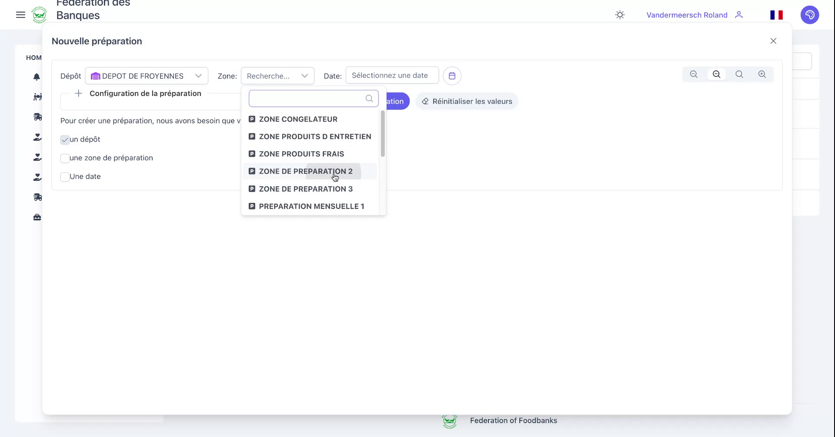Select the delivery truck icon in sidebar
The height and width of the screenshot is (437, 835).
[x=37, y=116]
